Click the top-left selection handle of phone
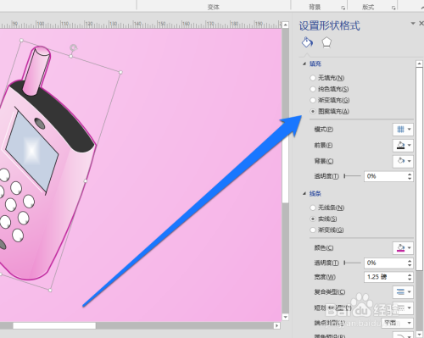Screen dimensions: 424x338 (x=21, y=41)
